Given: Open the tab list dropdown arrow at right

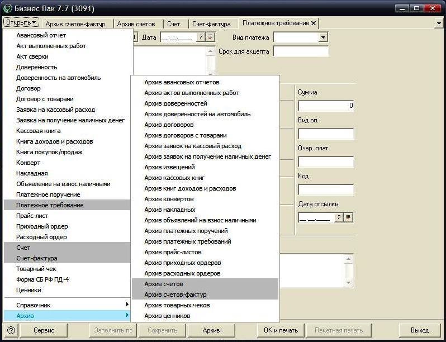Looking at the screenshot, I should (439, 23).
